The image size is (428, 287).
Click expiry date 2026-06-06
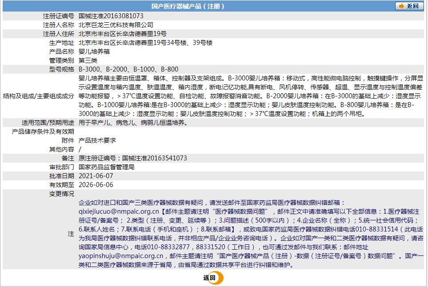coord(96,185)
